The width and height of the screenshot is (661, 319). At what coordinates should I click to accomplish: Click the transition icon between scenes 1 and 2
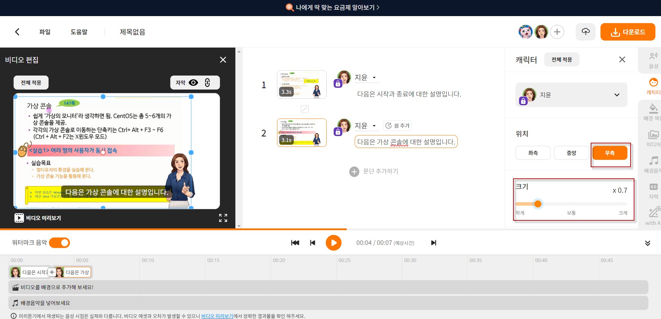(x=305, y=109)
